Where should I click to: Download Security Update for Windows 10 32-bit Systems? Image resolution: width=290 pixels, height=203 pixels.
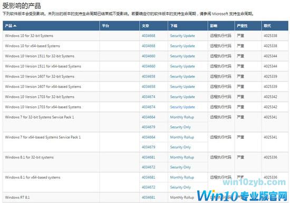pos(182,36)
